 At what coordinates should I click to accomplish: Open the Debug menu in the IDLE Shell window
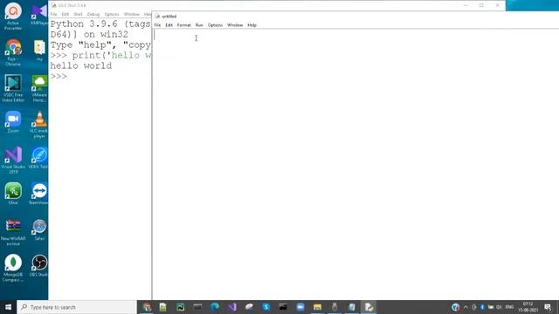coord(93,14)
